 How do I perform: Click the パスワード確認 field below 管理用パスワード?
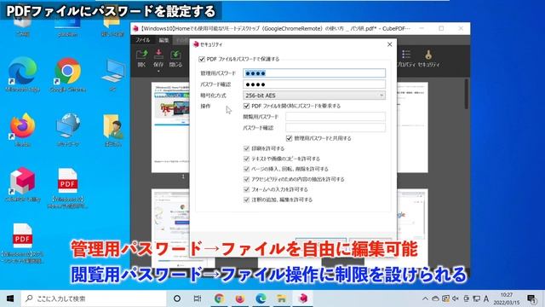point(314,84)
